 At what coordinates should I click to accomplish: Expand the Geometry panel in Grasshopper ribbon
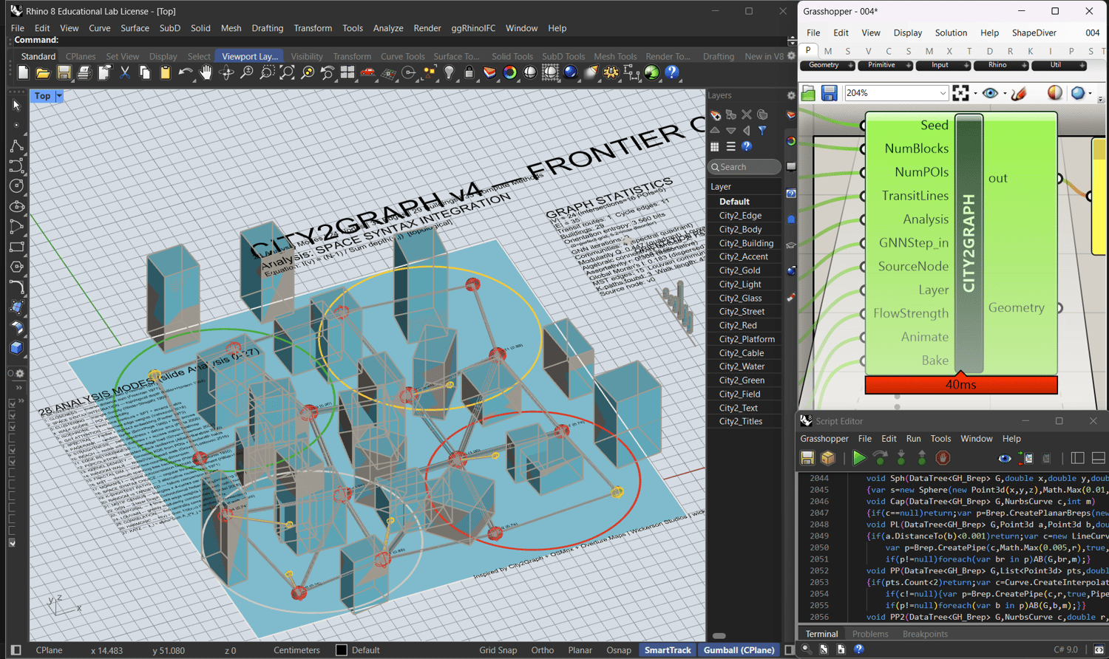click(x=850, y=66)
